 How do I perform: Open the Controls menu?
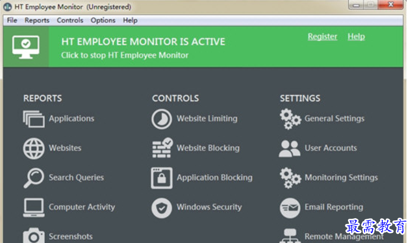70,21
